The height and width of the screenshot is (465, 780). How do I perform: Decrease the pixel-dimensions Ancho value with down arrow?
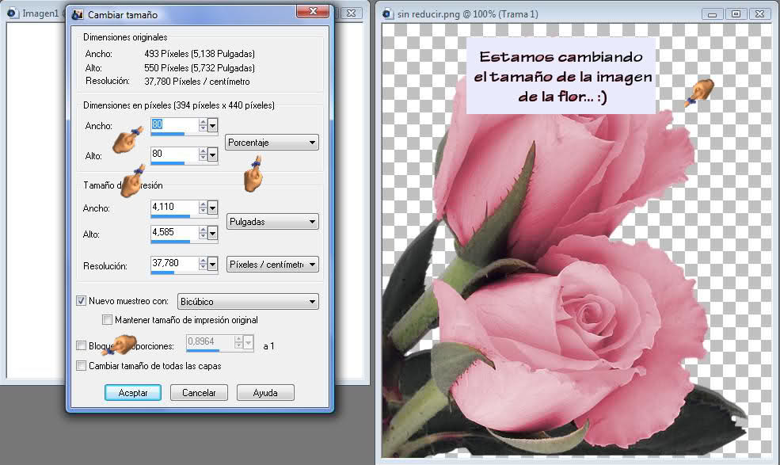point(203,128)
